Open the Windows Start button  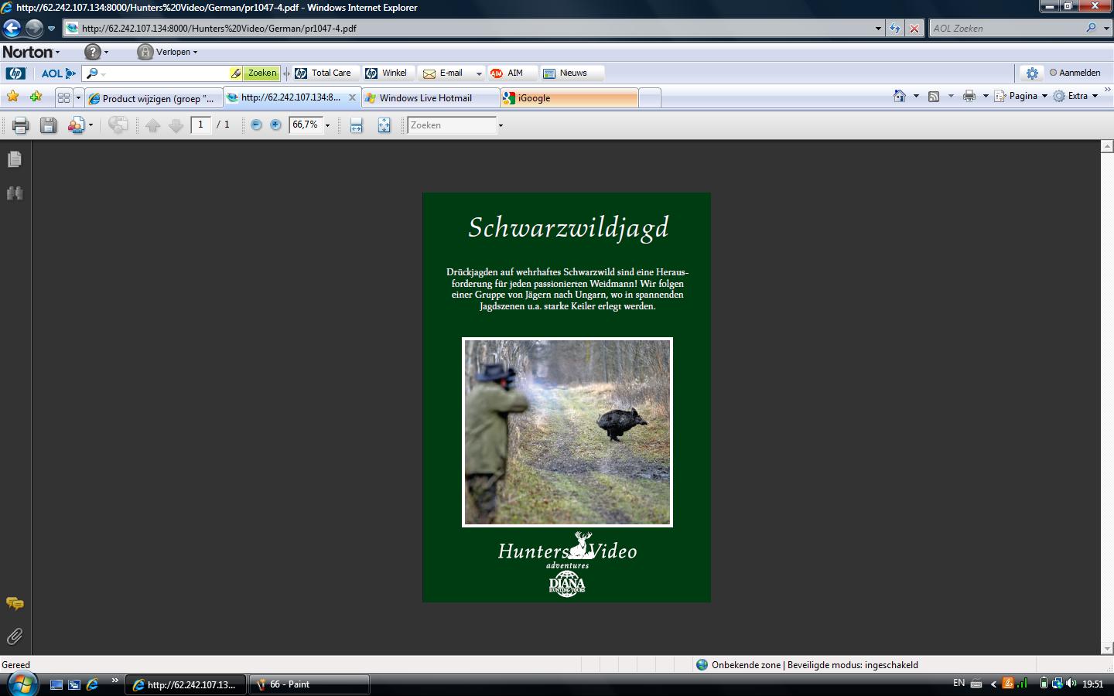pos(22,684)
